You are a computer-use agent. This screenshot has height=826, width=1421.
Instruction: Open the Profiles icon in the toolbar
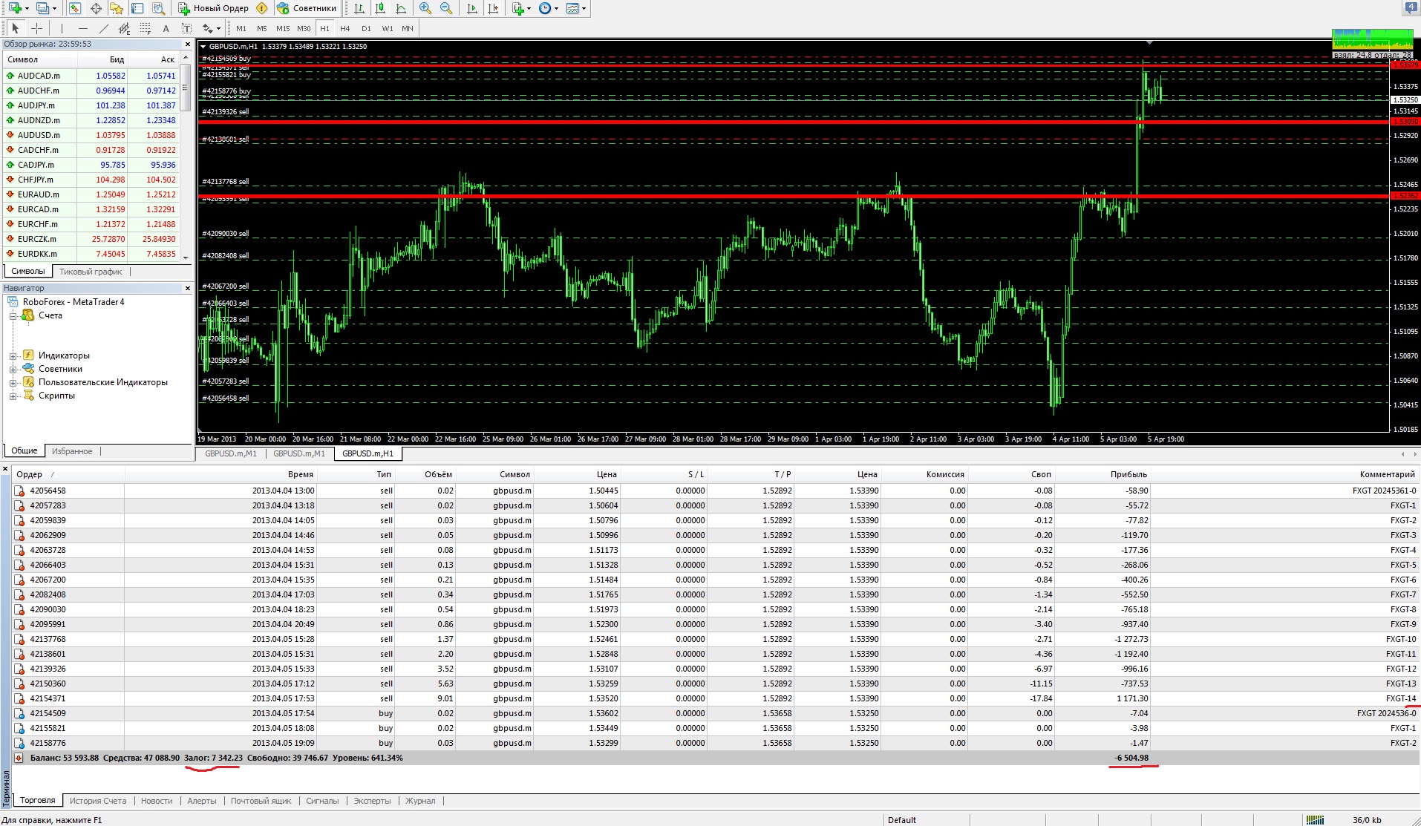(43, 8)
